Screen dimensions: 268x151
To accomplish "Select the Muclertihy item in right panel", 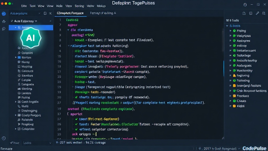I will click(244, 71).
